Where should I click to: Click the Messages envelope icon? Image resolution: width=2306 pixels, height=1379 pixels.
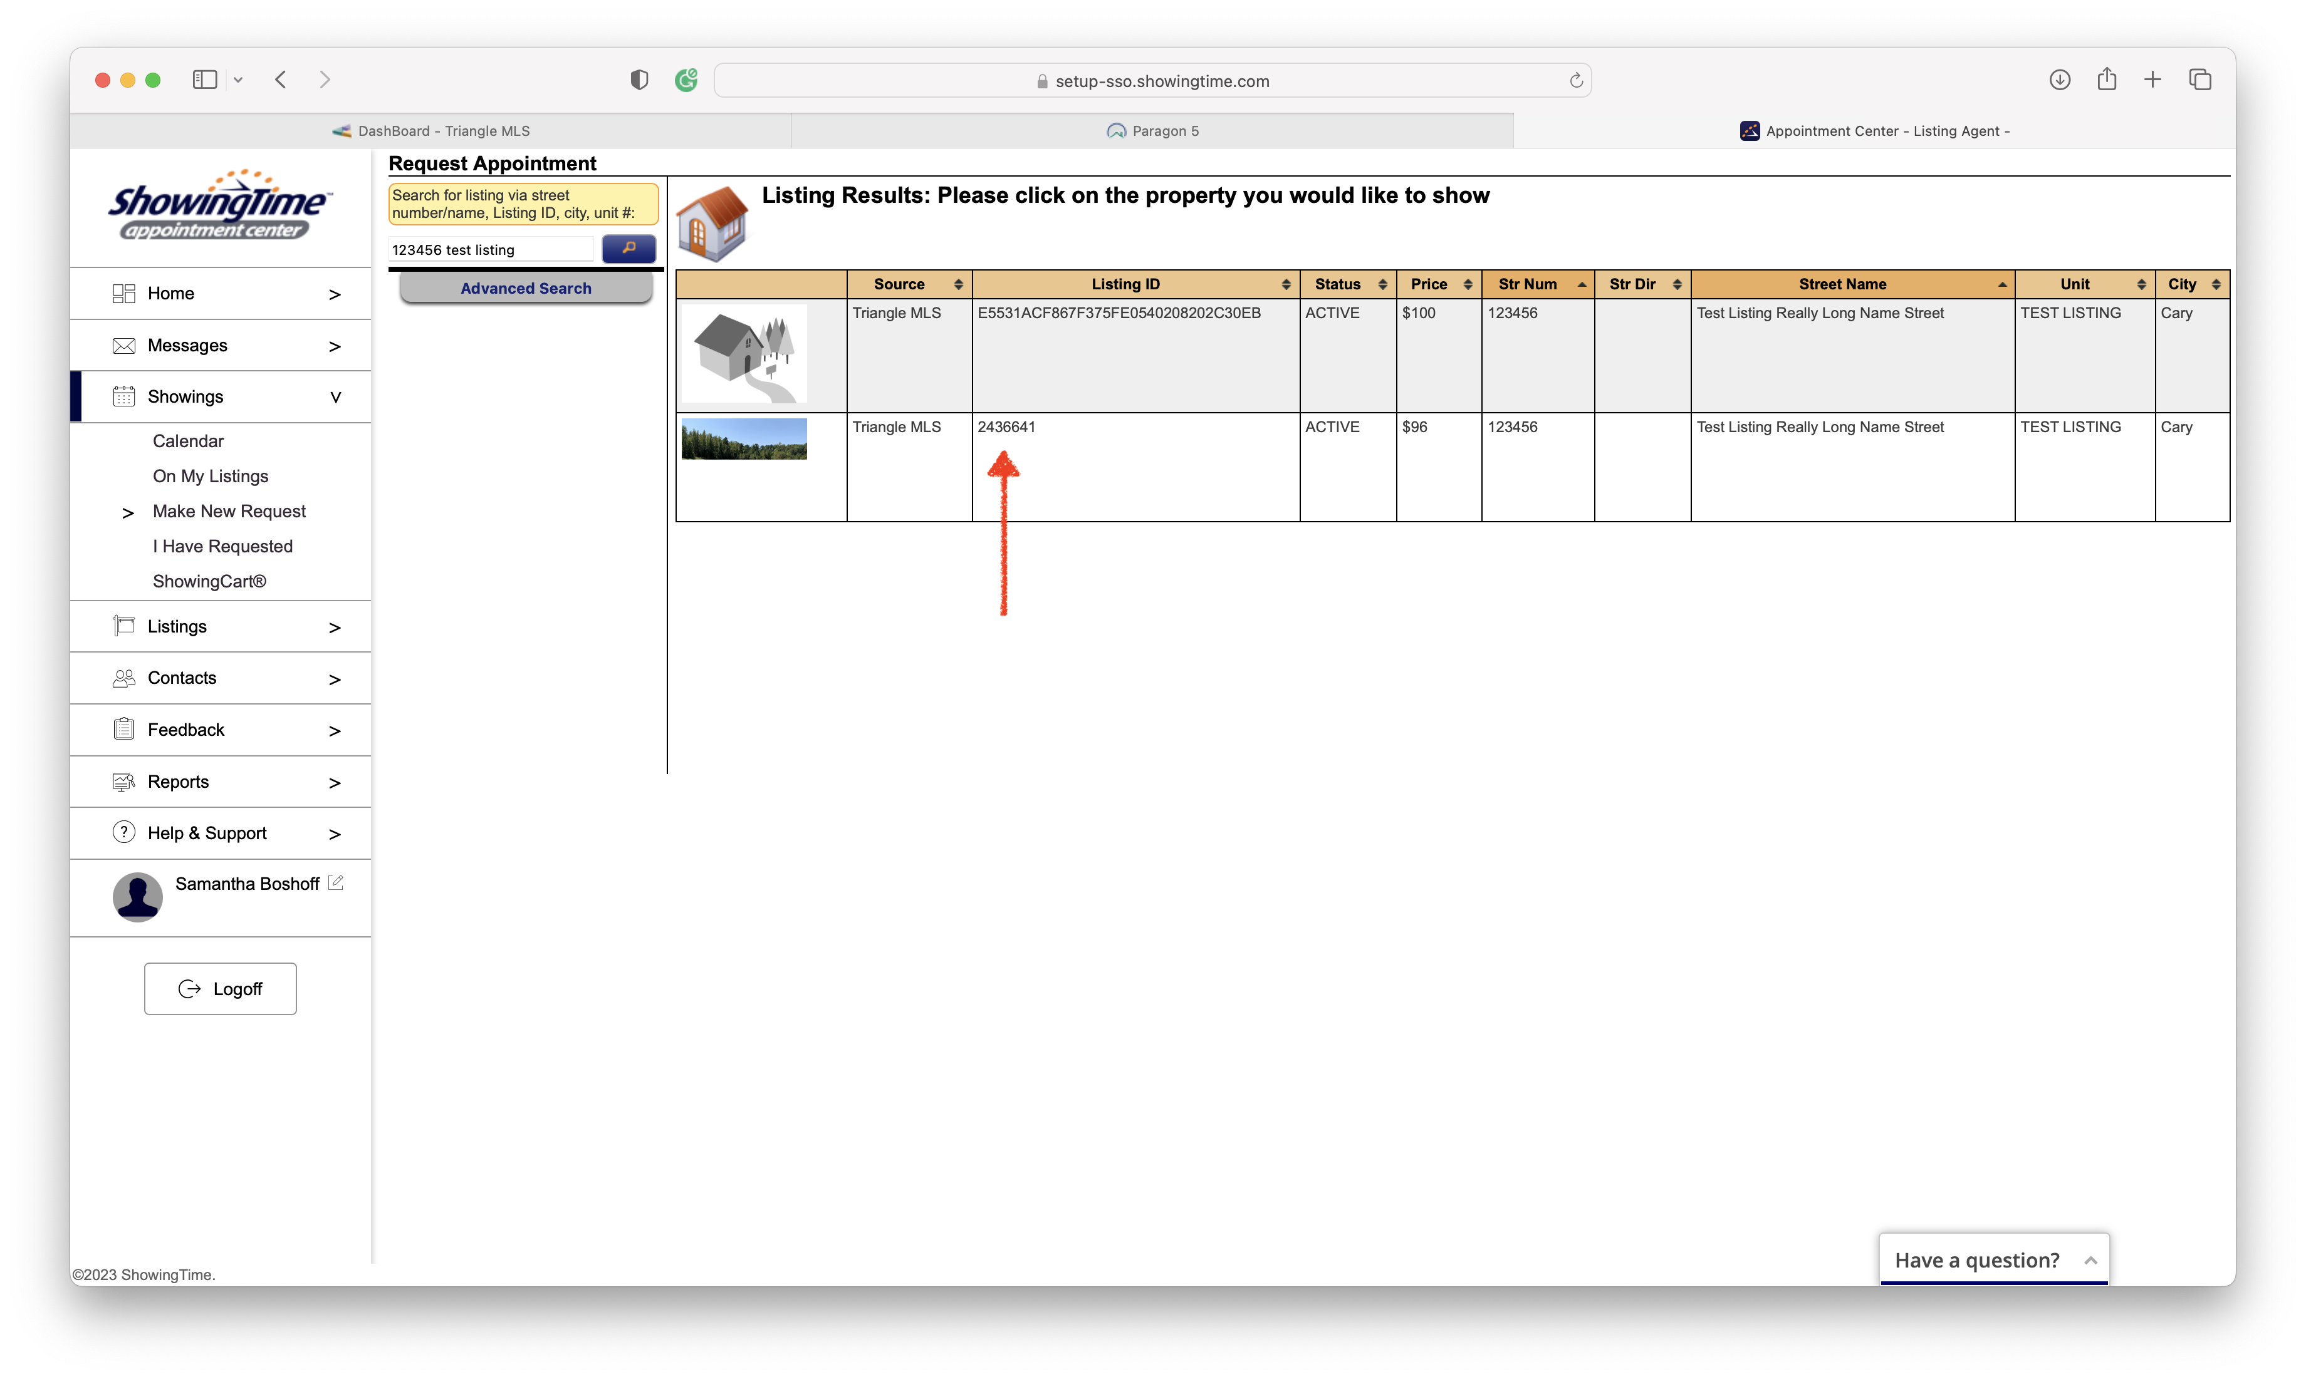(123, 346)
